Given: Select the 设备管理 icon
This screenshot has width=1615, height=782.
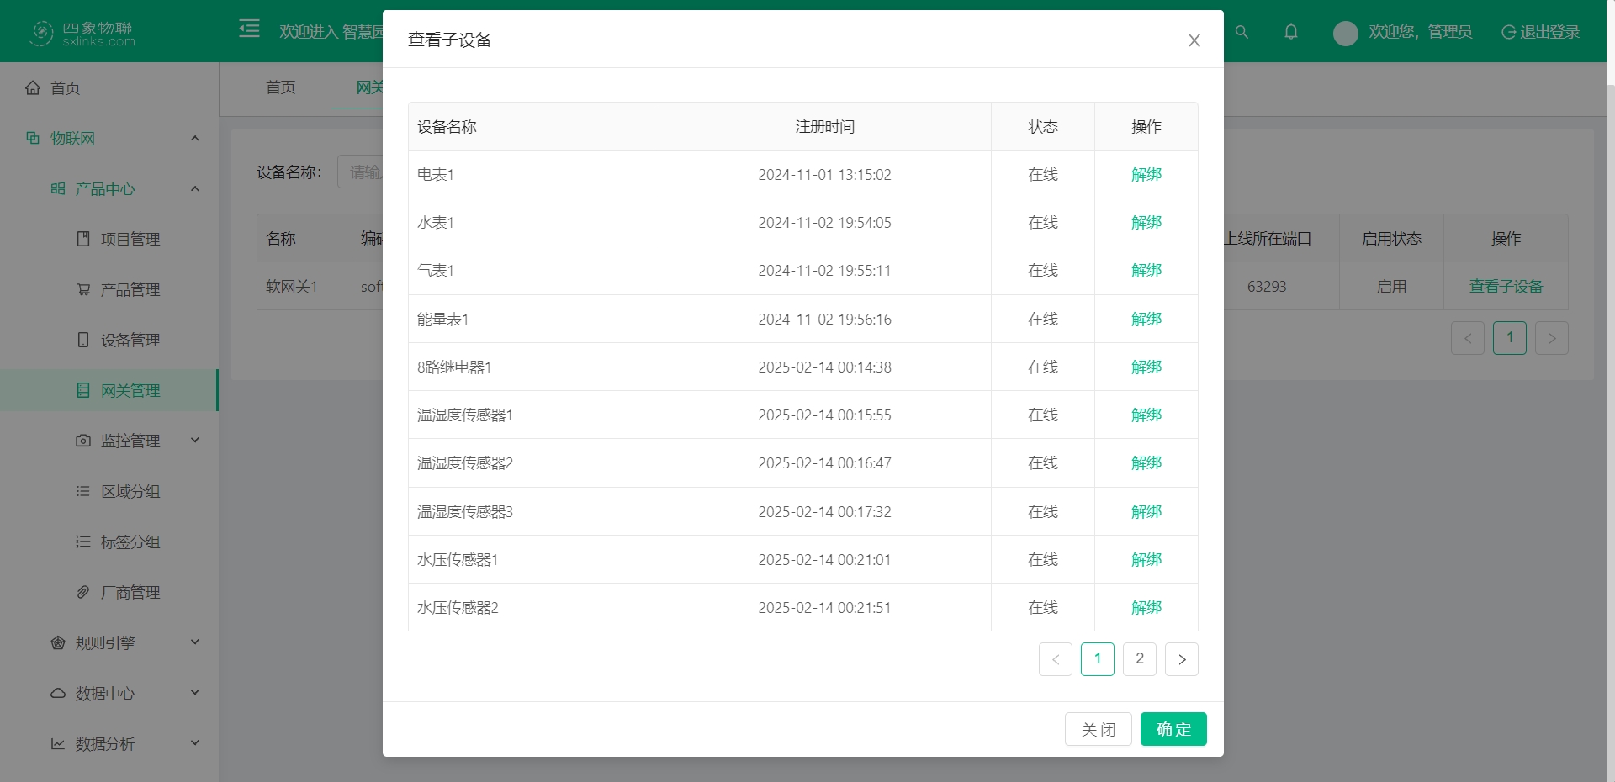Looking at the screenshot, I should click(x=82, y=340).
